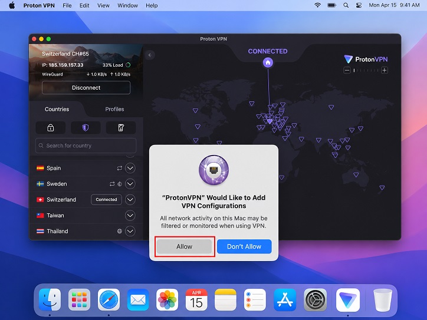Open the View menu

click(x=103, y=5)
